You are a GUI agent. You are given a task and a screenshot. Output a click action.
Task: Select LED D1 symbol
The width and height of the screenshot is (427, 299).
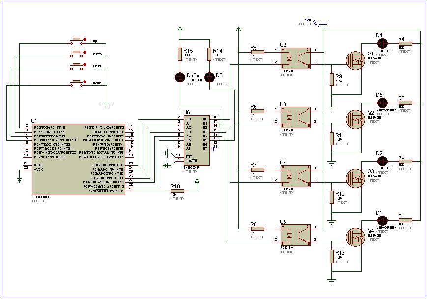click(x=382, y=220)
